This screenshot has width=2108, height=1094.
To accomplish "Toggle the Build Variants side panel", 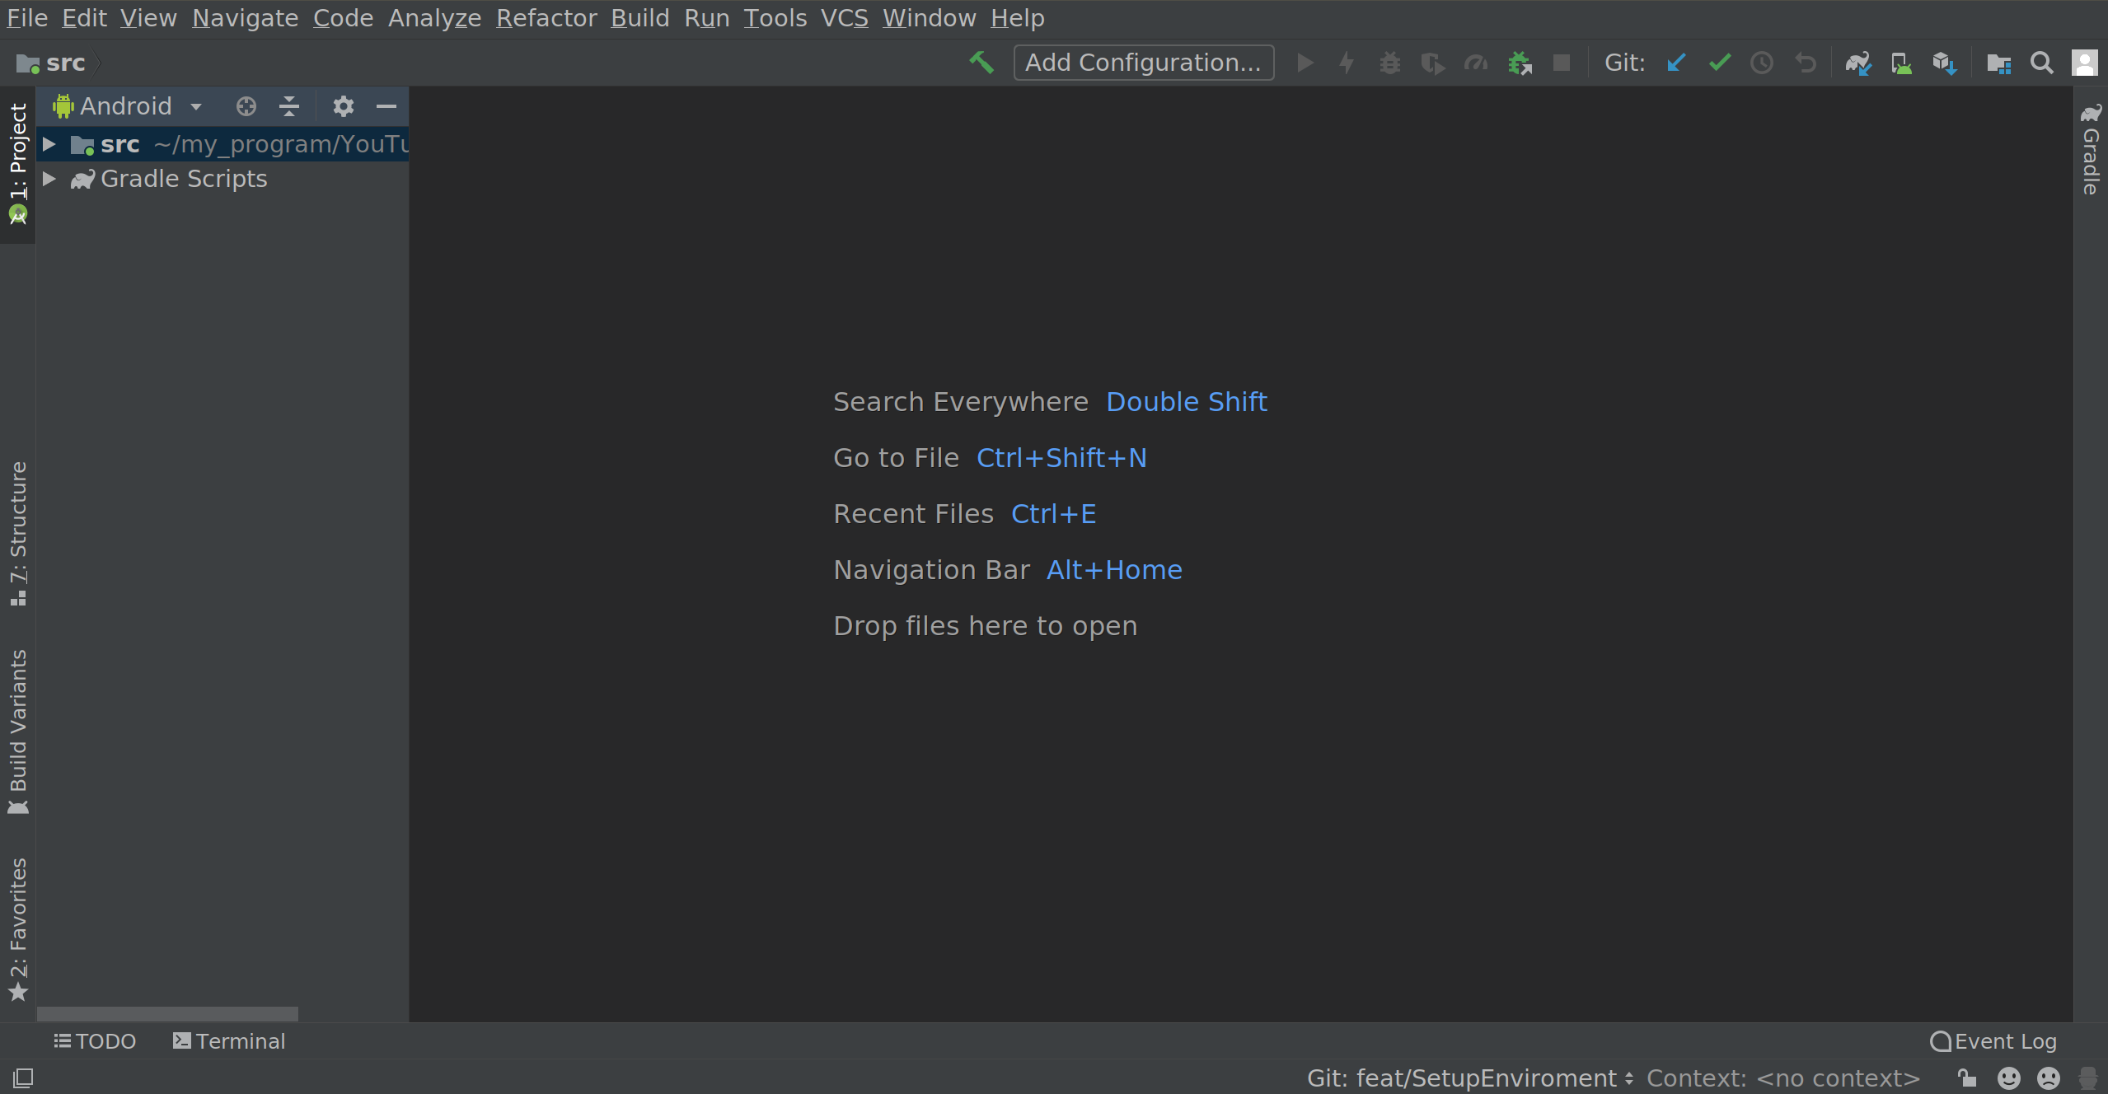I will click(17, 732).
